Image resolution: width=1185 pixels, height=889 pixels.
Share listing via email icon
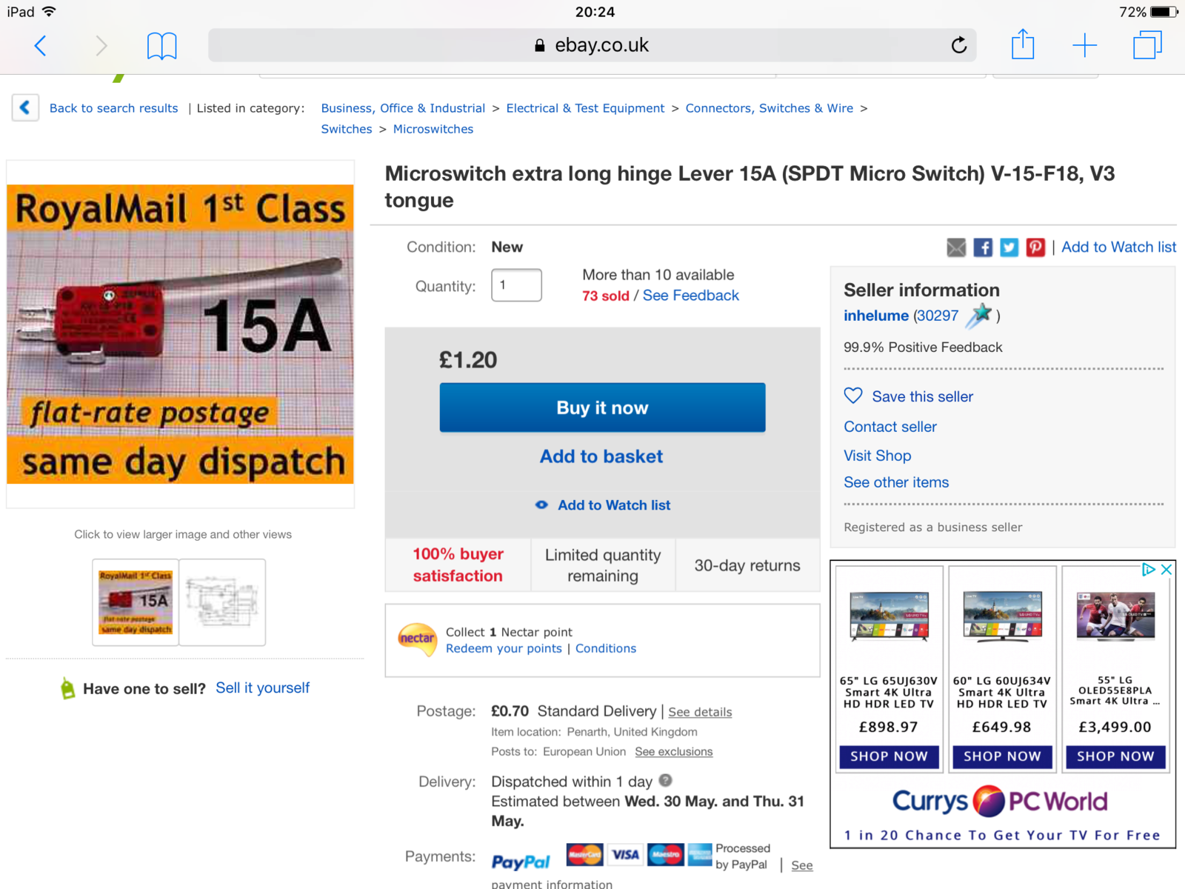click(956, 247)
